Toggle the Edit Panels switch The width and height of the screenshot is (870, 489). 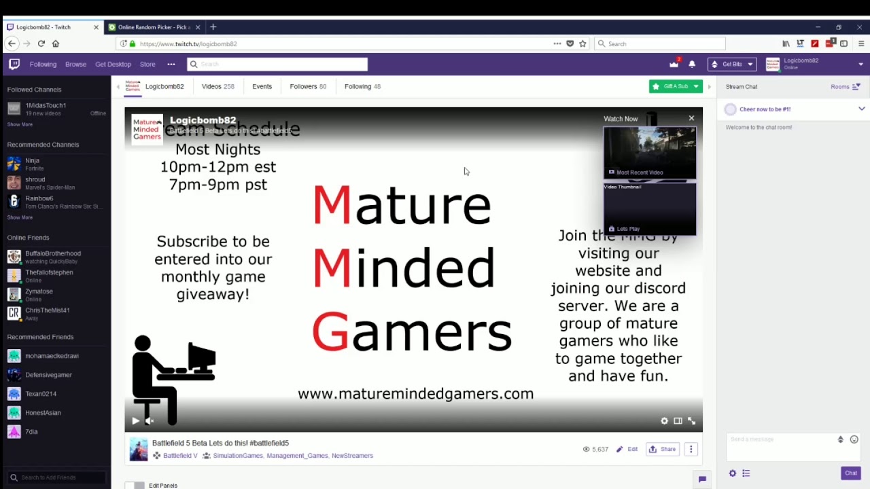(136, 486)
